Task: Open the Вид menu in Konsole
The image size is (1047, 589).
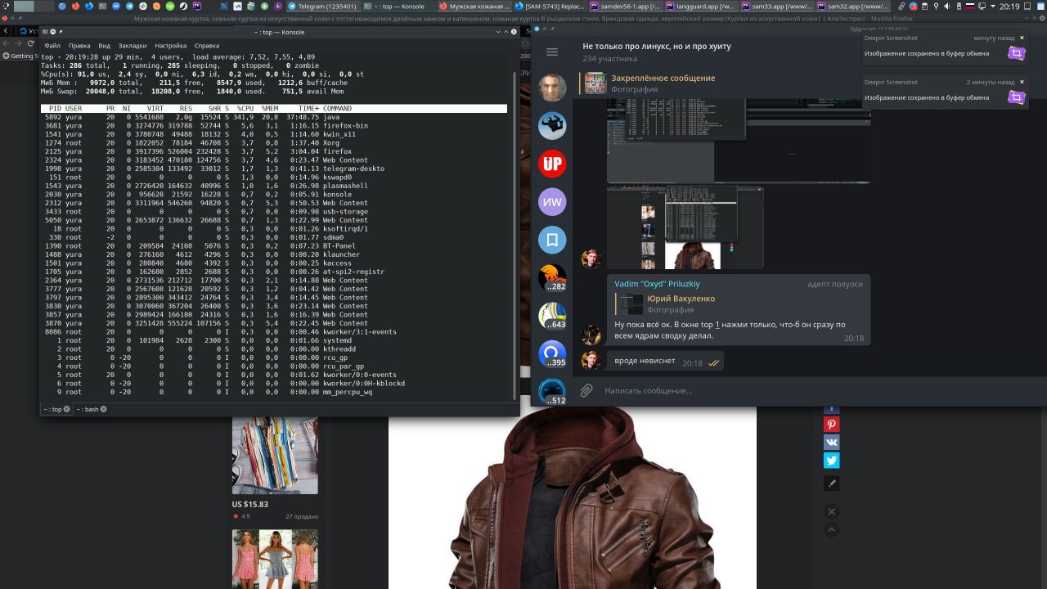Action: pyautogui.click(x=104, y=46)
